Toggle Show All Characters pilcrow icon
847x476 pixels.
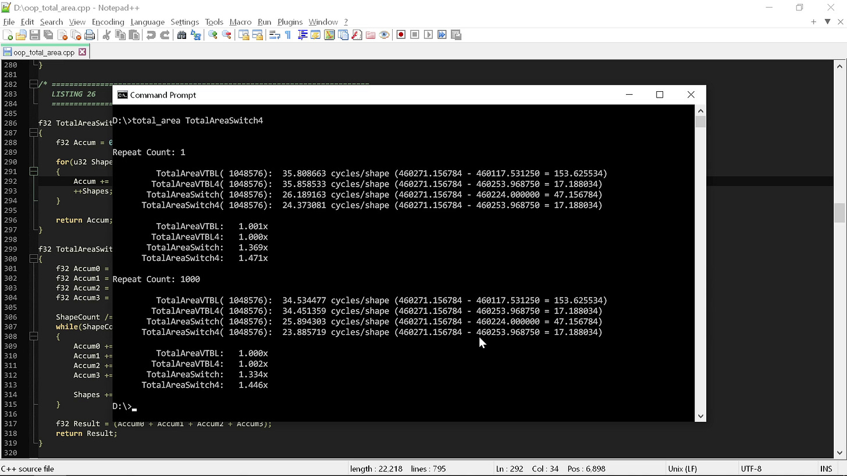[x=288, y=35]
